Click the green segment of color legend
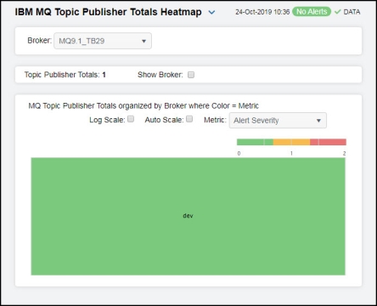Viewport: 377px width, 306px height. pos(255,142)
